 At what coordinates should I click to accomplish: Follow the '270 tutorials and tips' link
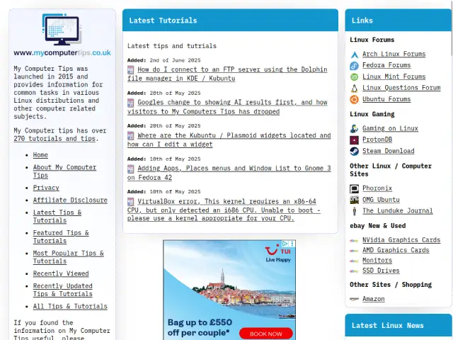[x=55, y=139]
